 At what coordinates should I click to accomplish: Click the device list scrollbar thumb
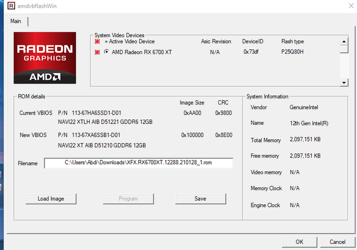click(344, 49)
